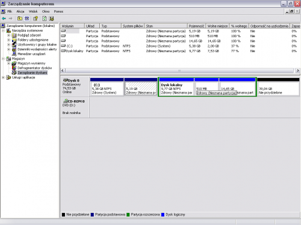
Task: Click the Magazyn tree icon
Action: click(8, 59)
